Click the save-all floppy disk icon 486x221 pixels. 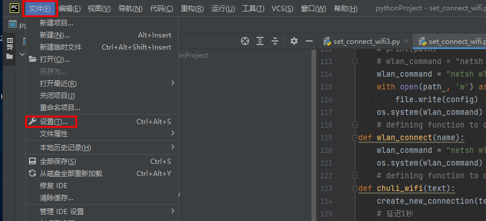[32, 161]
